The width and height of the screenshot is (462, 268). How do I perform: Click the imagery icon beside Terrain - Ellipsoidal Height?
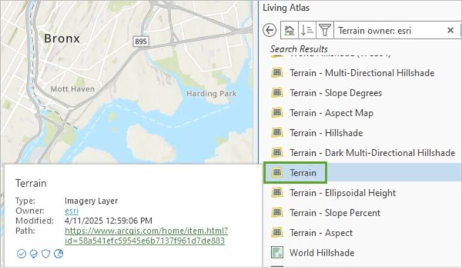277,192
